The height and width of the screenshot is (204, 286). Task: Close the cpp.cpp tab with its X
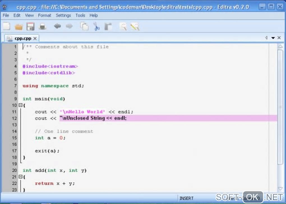pyautogui.click(x=35, y=38)
